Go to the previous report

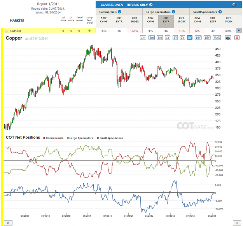click(8, 223)
